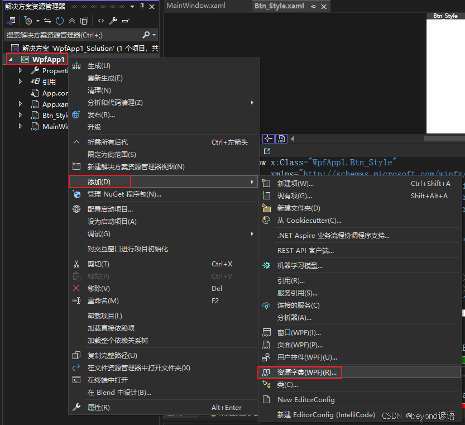
Task: Switch to the Btn_Style.xaml tab
Action: coord(279,6)
